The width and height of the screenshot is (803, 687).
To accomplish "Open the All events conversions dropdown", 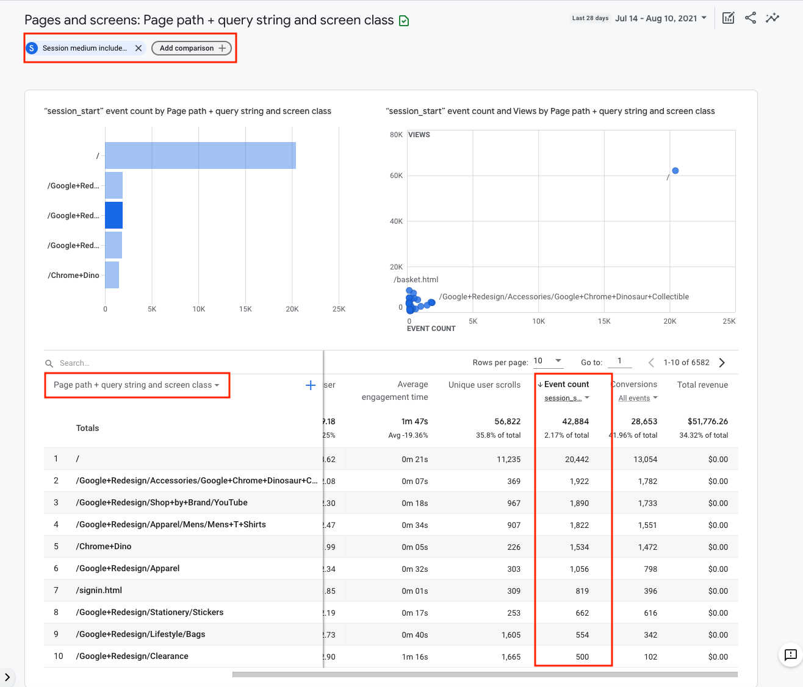I will pyautogui.click(x=638, y=398).
